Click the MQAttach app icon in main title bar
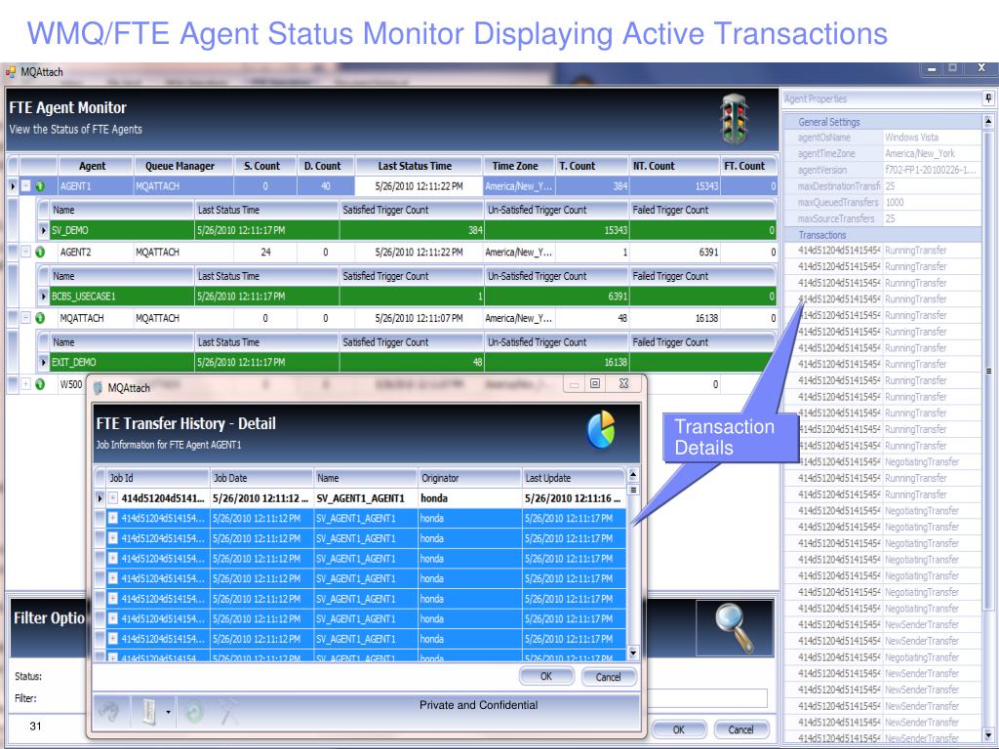Viewport: 999px width, 749px height. 11,72
